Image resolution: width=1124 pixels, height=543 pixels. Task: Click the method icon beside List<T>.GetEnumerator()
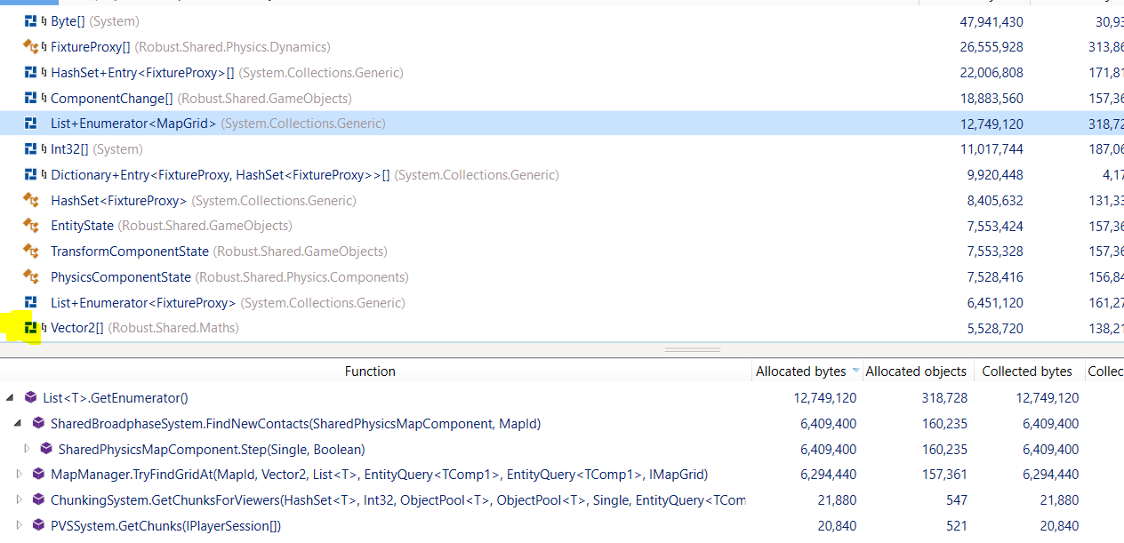coord(30,398)
